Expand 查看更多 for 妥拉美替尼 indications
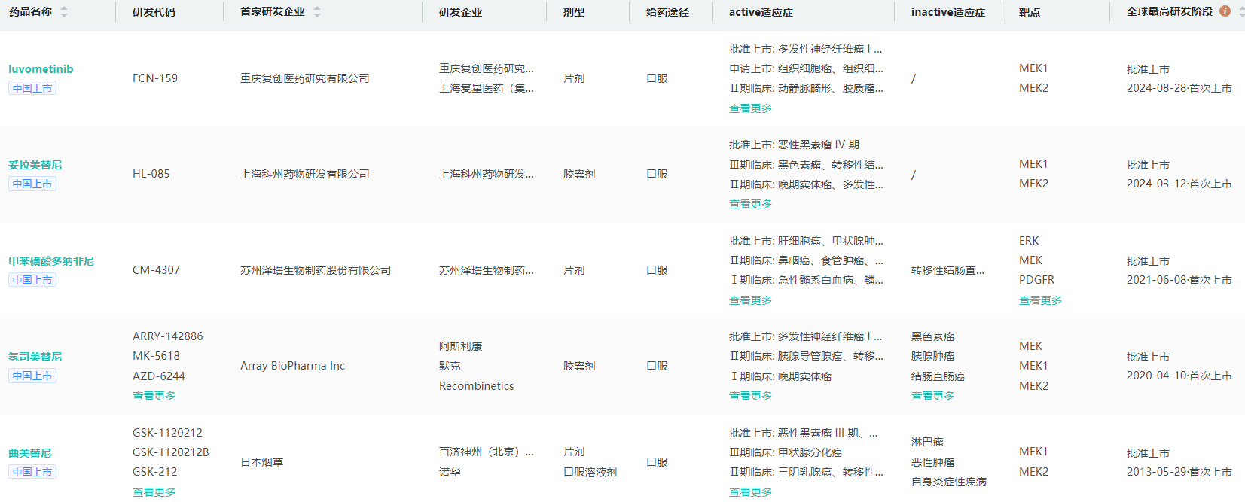This screenshot has width=1245, height=502. pyautogui.click(x=750, y=204)
